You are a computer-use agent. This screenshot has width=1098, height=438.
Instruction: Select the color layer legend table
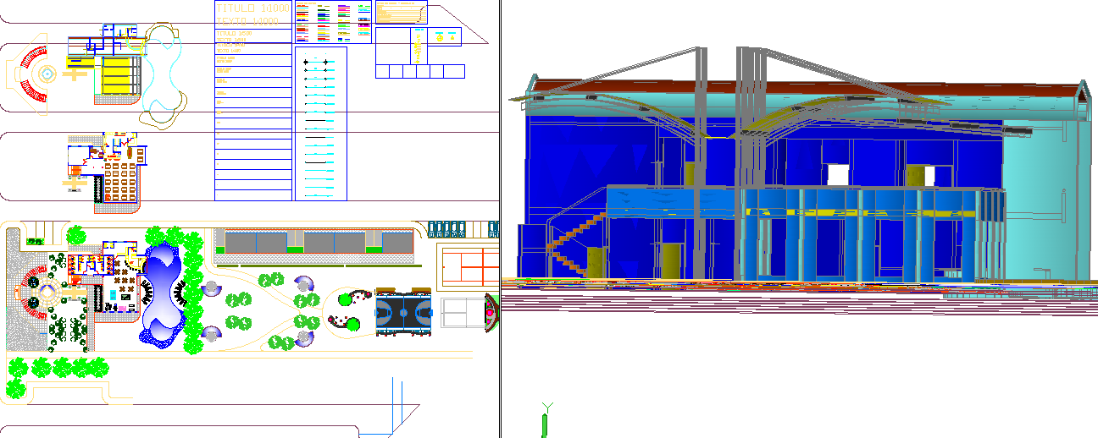point(333,22)
